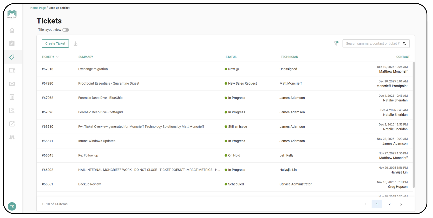Click the Create Ticket button
Viewport: 433px width, 218px height.
pyautogui.click(x=55, y=44)
